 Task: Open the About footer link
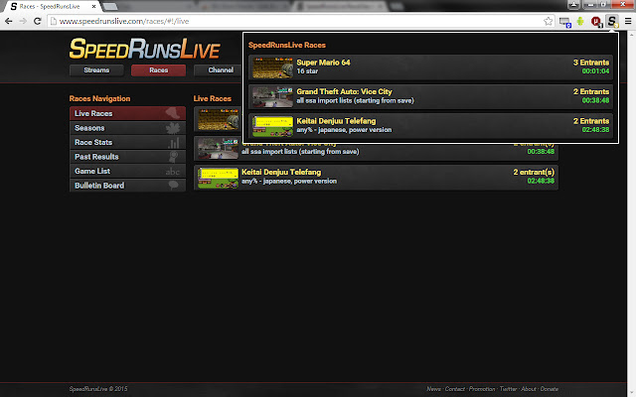[x=529, y=389]
